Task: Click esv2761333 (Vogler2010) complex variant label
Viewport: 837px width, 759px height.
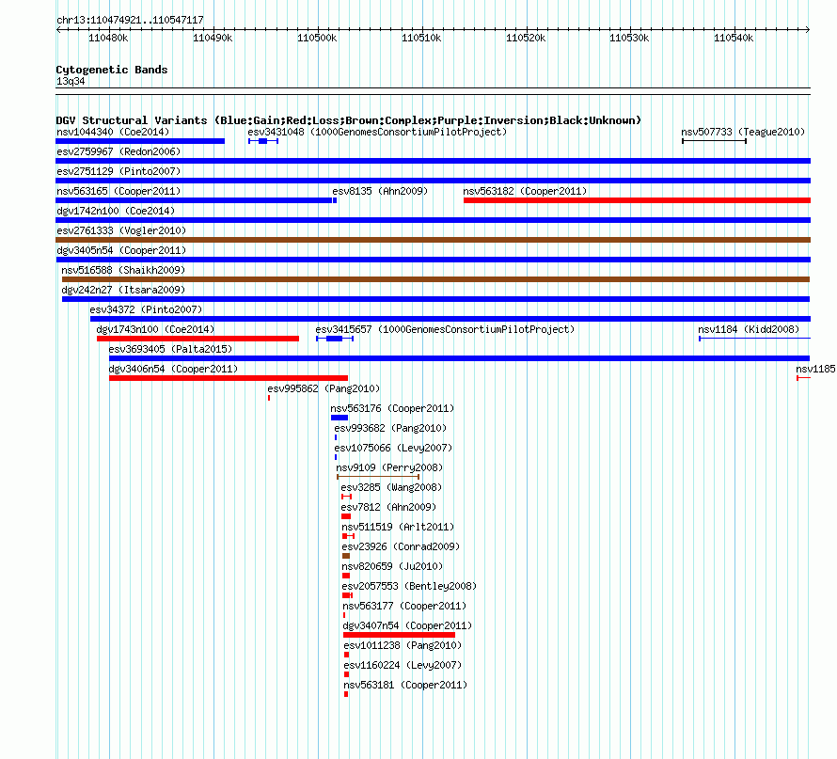Action: (121, 230)
